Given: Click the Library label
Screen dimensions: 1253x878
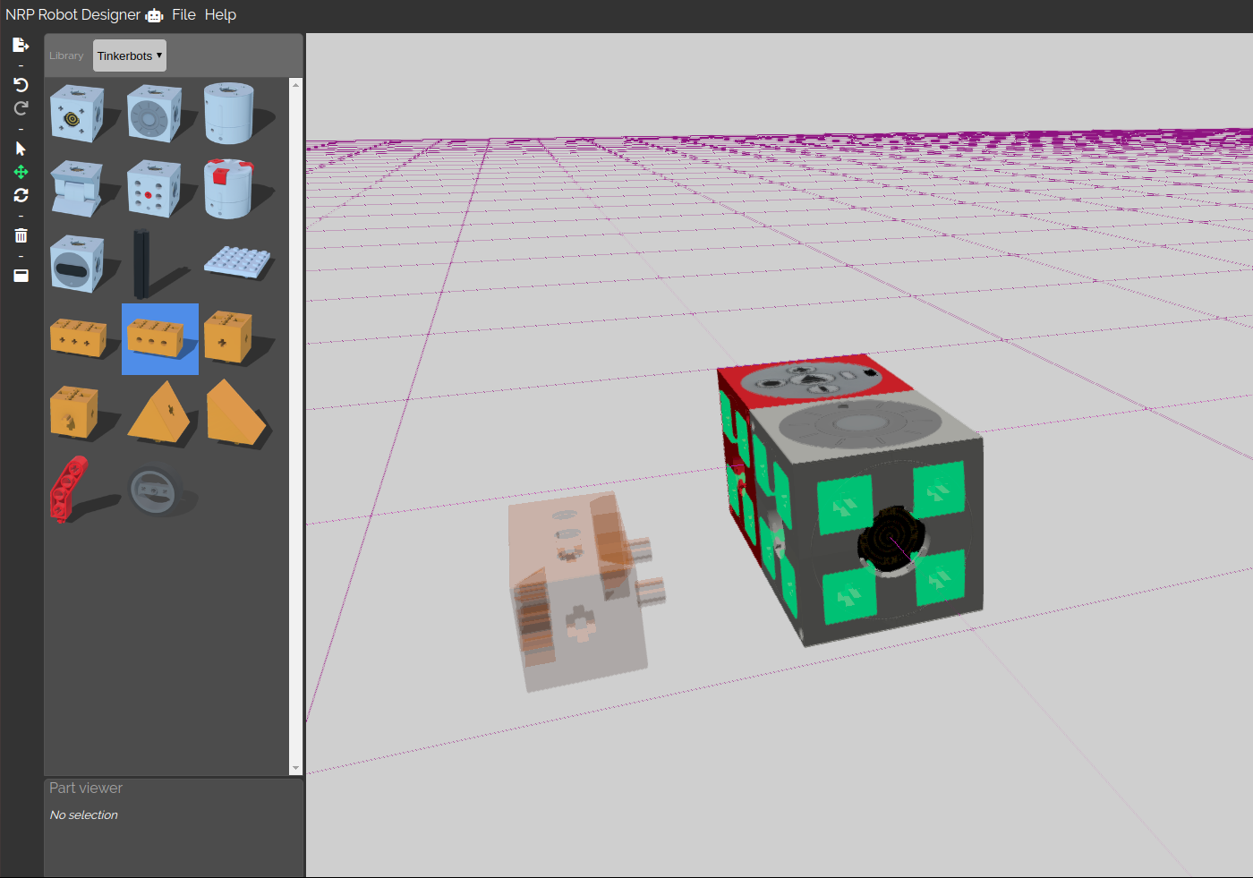Looking at the screenshot, I should pos(66,55).
